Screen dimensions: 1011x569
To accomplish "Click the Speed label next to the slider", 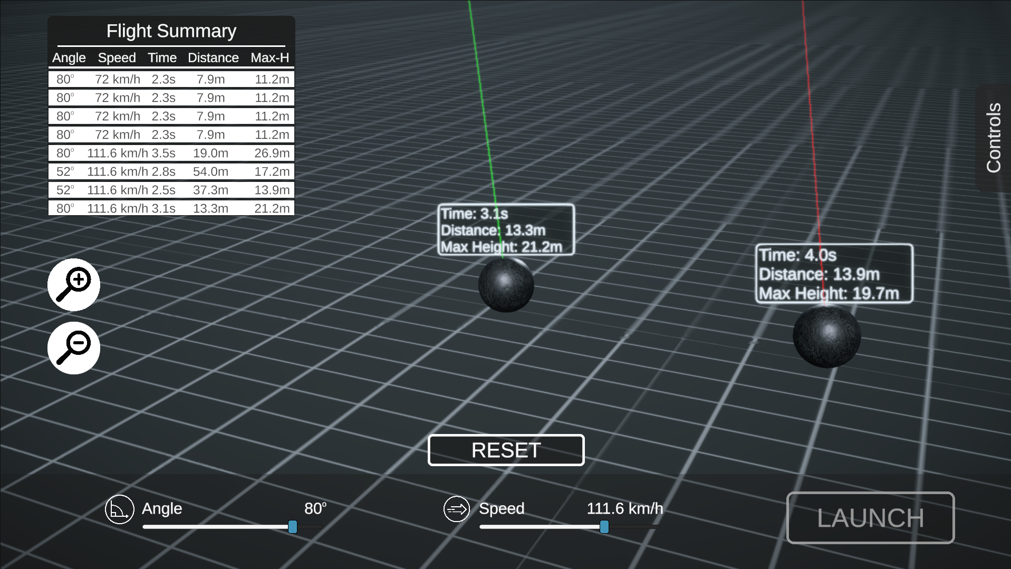I will coord(502,508).
